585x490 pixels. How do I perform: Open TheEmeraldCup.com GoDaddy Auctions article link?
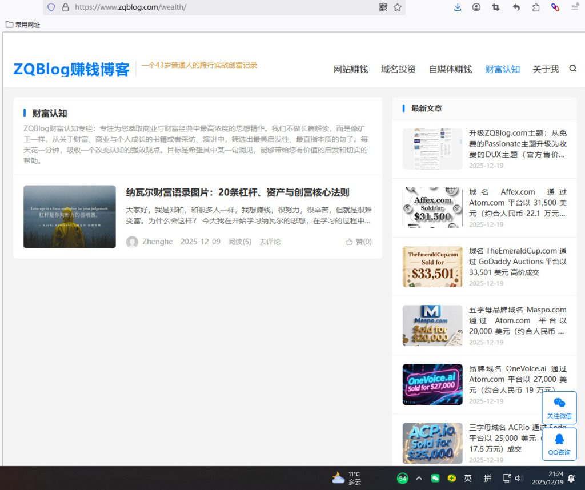pos(518,262)
